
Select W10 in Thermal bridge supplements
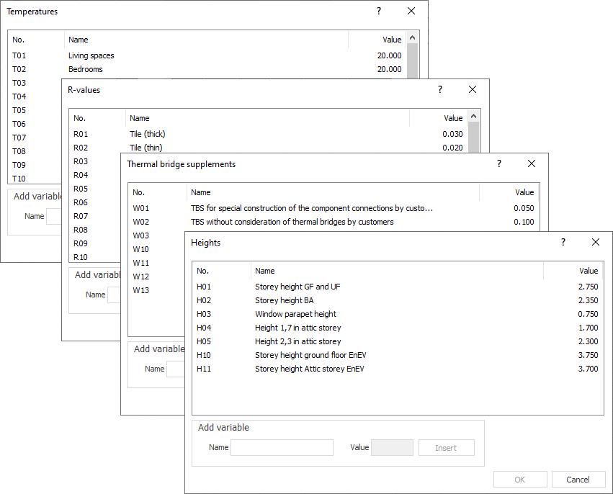(x=140, y=249)
